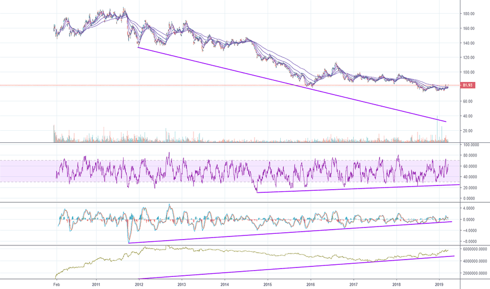The image size is (490, 289).
Task: Click the 2013 label on time axis
Action: pyautogui.click(x=181, y=285)
